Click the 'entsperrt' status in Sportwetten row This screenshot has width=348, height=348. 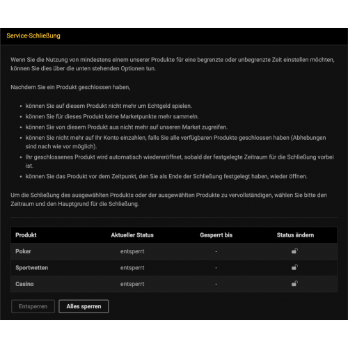pos(132,268)
